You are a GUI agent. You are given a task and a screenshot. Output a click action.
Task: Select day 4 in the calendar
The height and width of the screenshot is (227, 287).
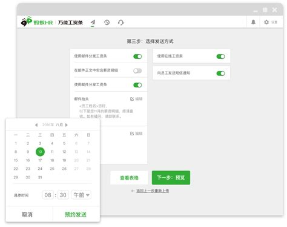pos(52,143)
